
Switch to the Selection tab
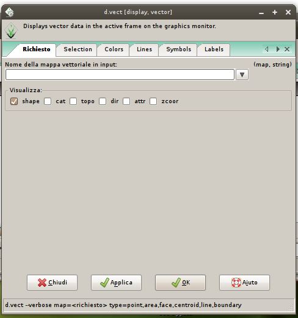[78, 49]
